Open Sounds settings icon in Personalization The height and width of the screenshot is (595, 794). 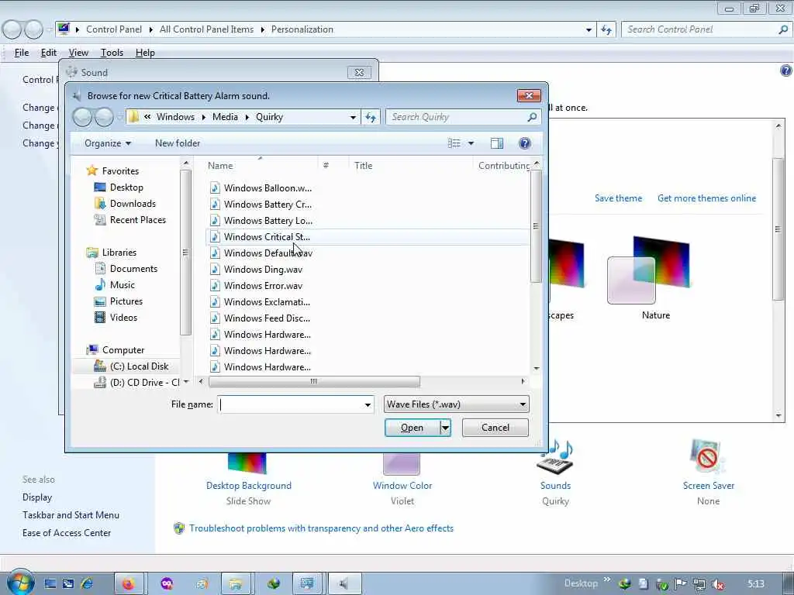555,457
